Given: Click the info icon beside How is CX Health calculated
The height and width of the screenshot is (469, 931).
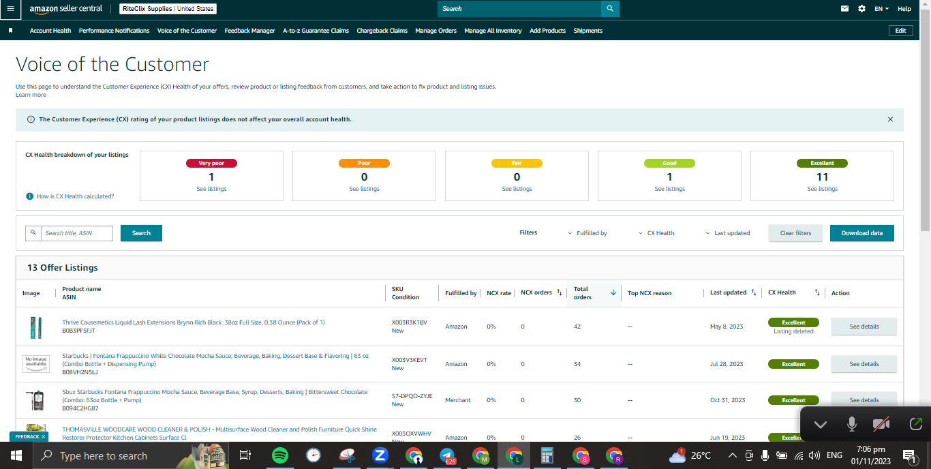Looking at the screenshot, I should 30,196.
